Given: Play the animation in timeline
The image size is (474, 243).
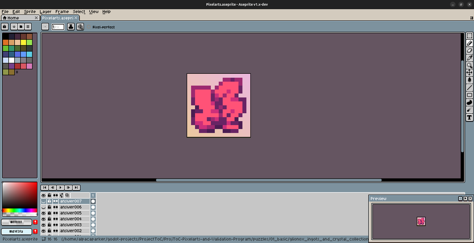Looking at the screenshot, I should pos(60,187).
